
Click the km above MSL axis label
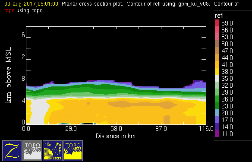pos(9,75)
